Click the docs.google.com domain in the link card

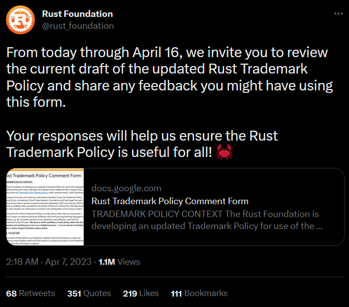(126, 188)
